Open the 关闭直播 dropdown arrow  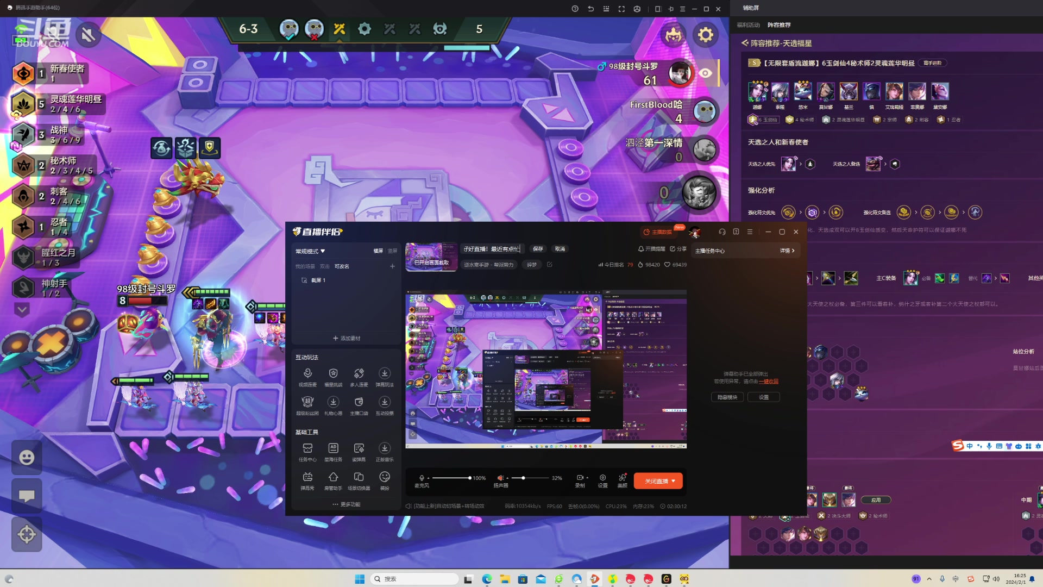pyautogui.click(x=674, y=481)
